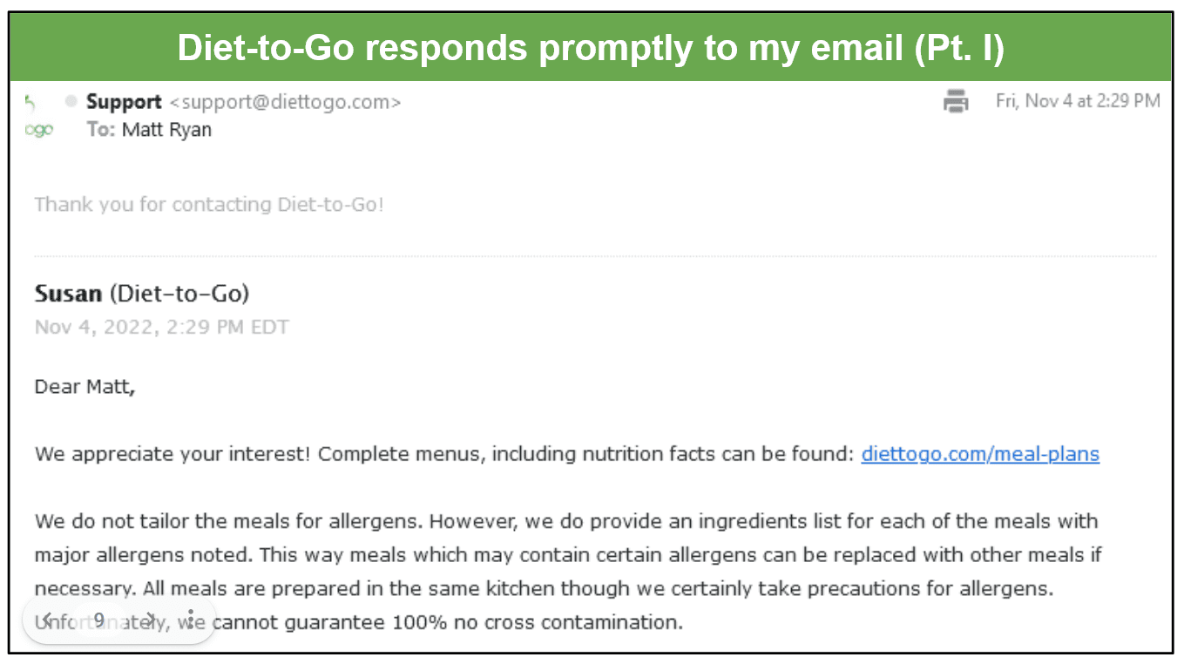Click the Support sender name
Viewport: 1184px width, 664px height.
(124, 102)
